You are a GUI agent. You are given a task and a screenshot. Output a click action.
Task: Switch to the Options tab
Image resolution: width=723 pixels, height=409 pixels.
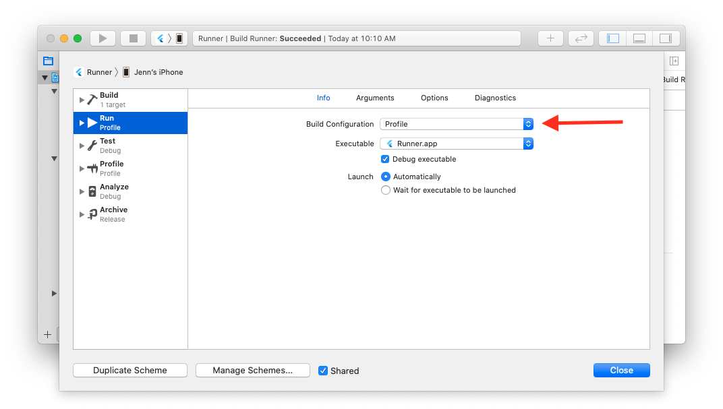click(x=434, y=98)
